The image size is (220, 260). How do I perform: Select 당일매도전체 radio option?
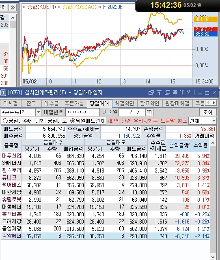point(73,121)
